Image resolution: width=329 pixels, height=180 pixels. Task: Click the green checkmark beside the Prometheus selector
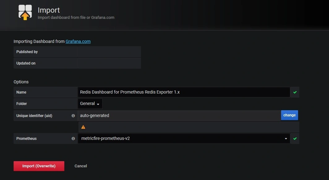pyautogui.click(x=295, y=139)
